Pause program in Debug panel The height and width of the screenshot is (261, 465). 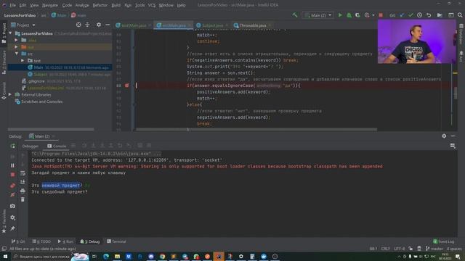click(x=12, y=165)
